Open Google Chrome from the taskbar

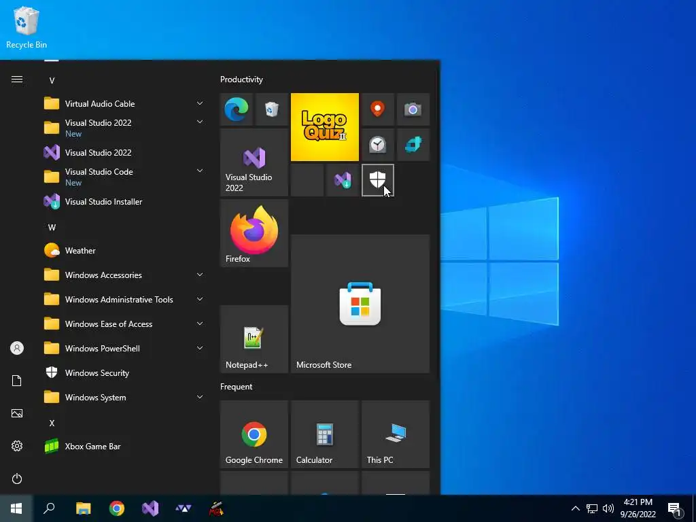click(117, 508)
